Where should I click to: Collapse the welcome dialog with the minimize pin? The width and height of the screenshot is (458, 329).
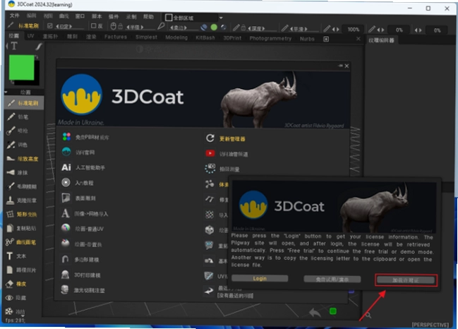(x=340, y=66)
